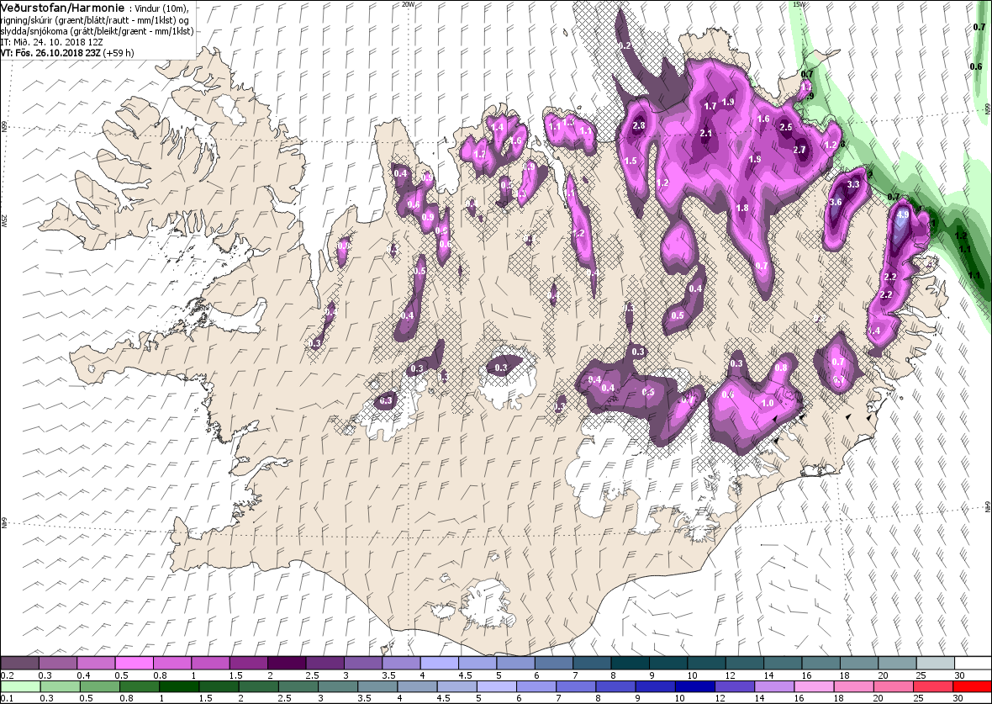Select bottom-row swatch between 2.5 and 3
This screenshot has width=992, height=704.
(x=298, y=686)
